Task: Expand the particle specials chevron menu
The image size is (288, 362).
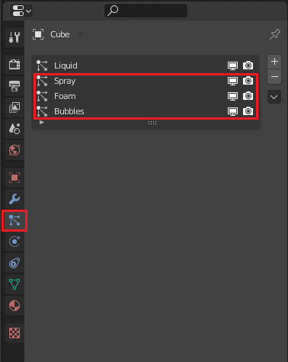Action: [x=274, y=97]
